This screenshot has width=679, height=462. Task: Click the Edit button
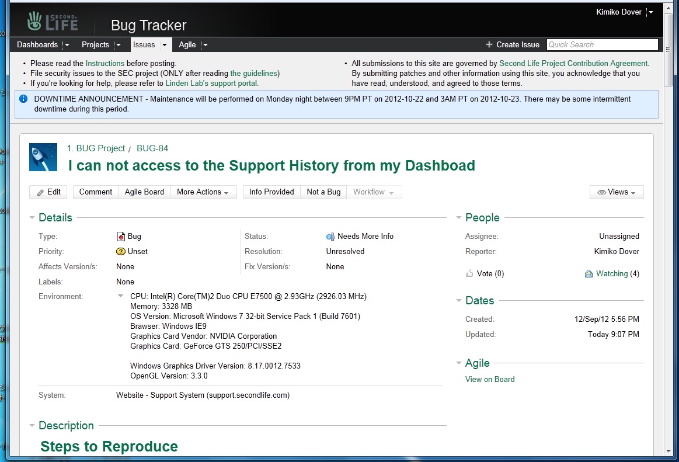(48, 192)
